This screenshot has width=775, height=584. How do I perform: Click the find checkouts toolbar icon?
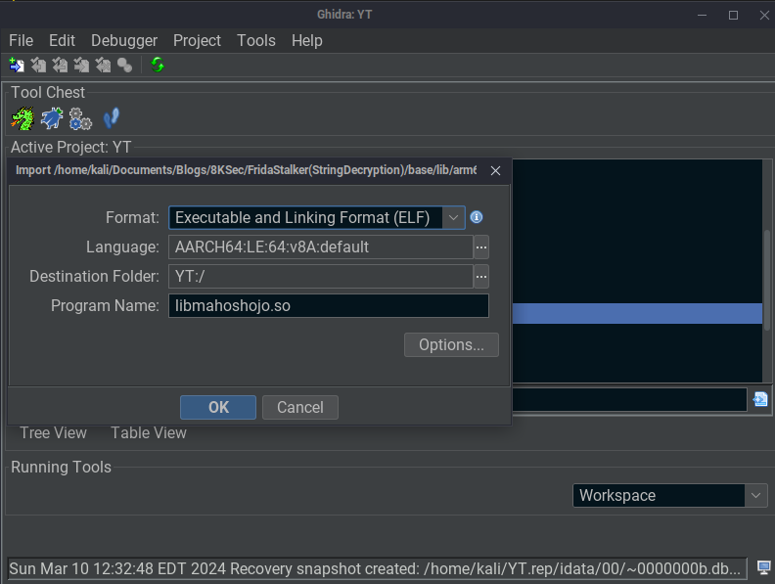tap(124, 66)
